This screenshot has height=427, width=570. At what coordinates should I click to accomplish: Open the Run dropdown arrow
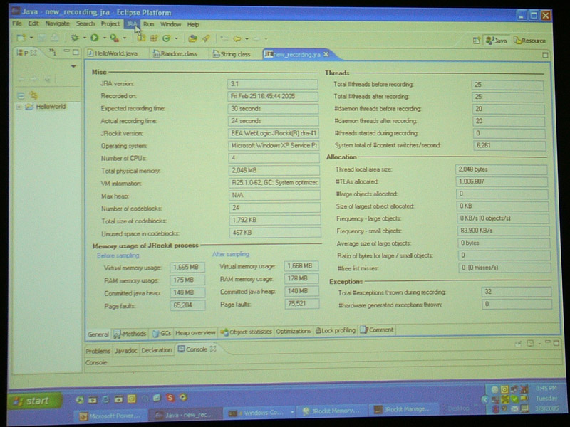click(104, 38)
